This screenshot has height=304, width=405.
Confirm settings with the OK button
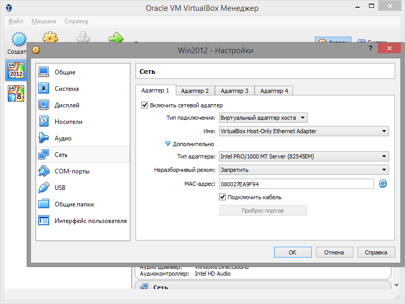coord(293,252)
